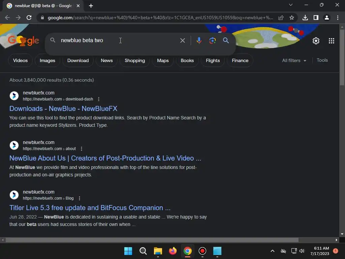Open the Google apps grid
This screenshot has width=345, height=259.
point(332,41)
